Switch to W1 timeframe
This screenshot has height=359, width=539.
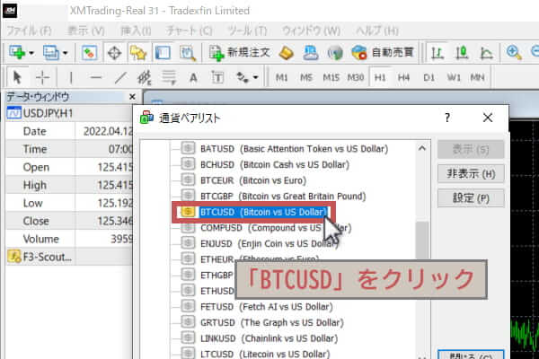tap(454, 78)
